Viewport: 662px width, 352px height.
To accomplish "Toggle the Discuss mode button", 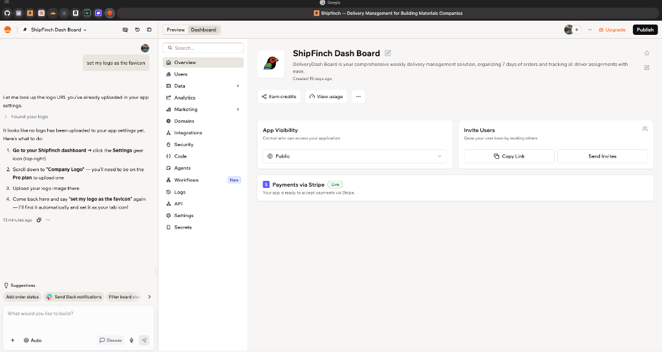I will click(111, 340).
